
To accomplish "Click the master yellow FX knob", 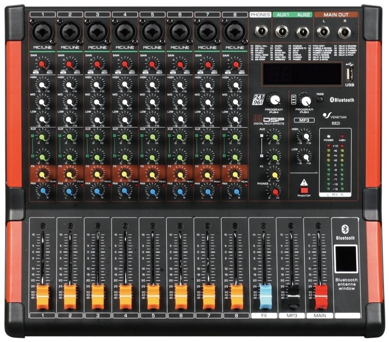I will tap(275, 175).
